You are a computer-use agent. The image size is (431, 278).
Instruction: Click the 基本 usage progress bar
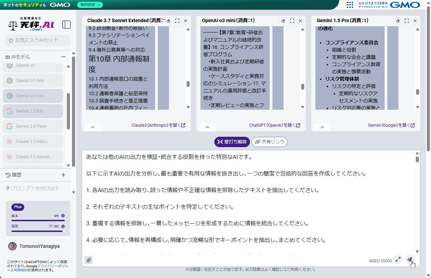[x=38, y=221]
